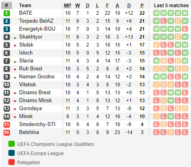Screen dimensions: 191x167
Task: Click the Last 5 matches header
Action: click(x=171, y=6)
